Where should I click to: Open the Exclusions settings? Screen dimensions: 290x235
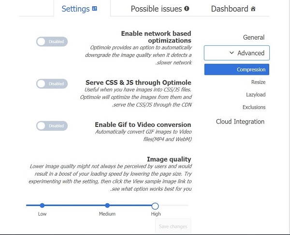[x=254, y=107]
